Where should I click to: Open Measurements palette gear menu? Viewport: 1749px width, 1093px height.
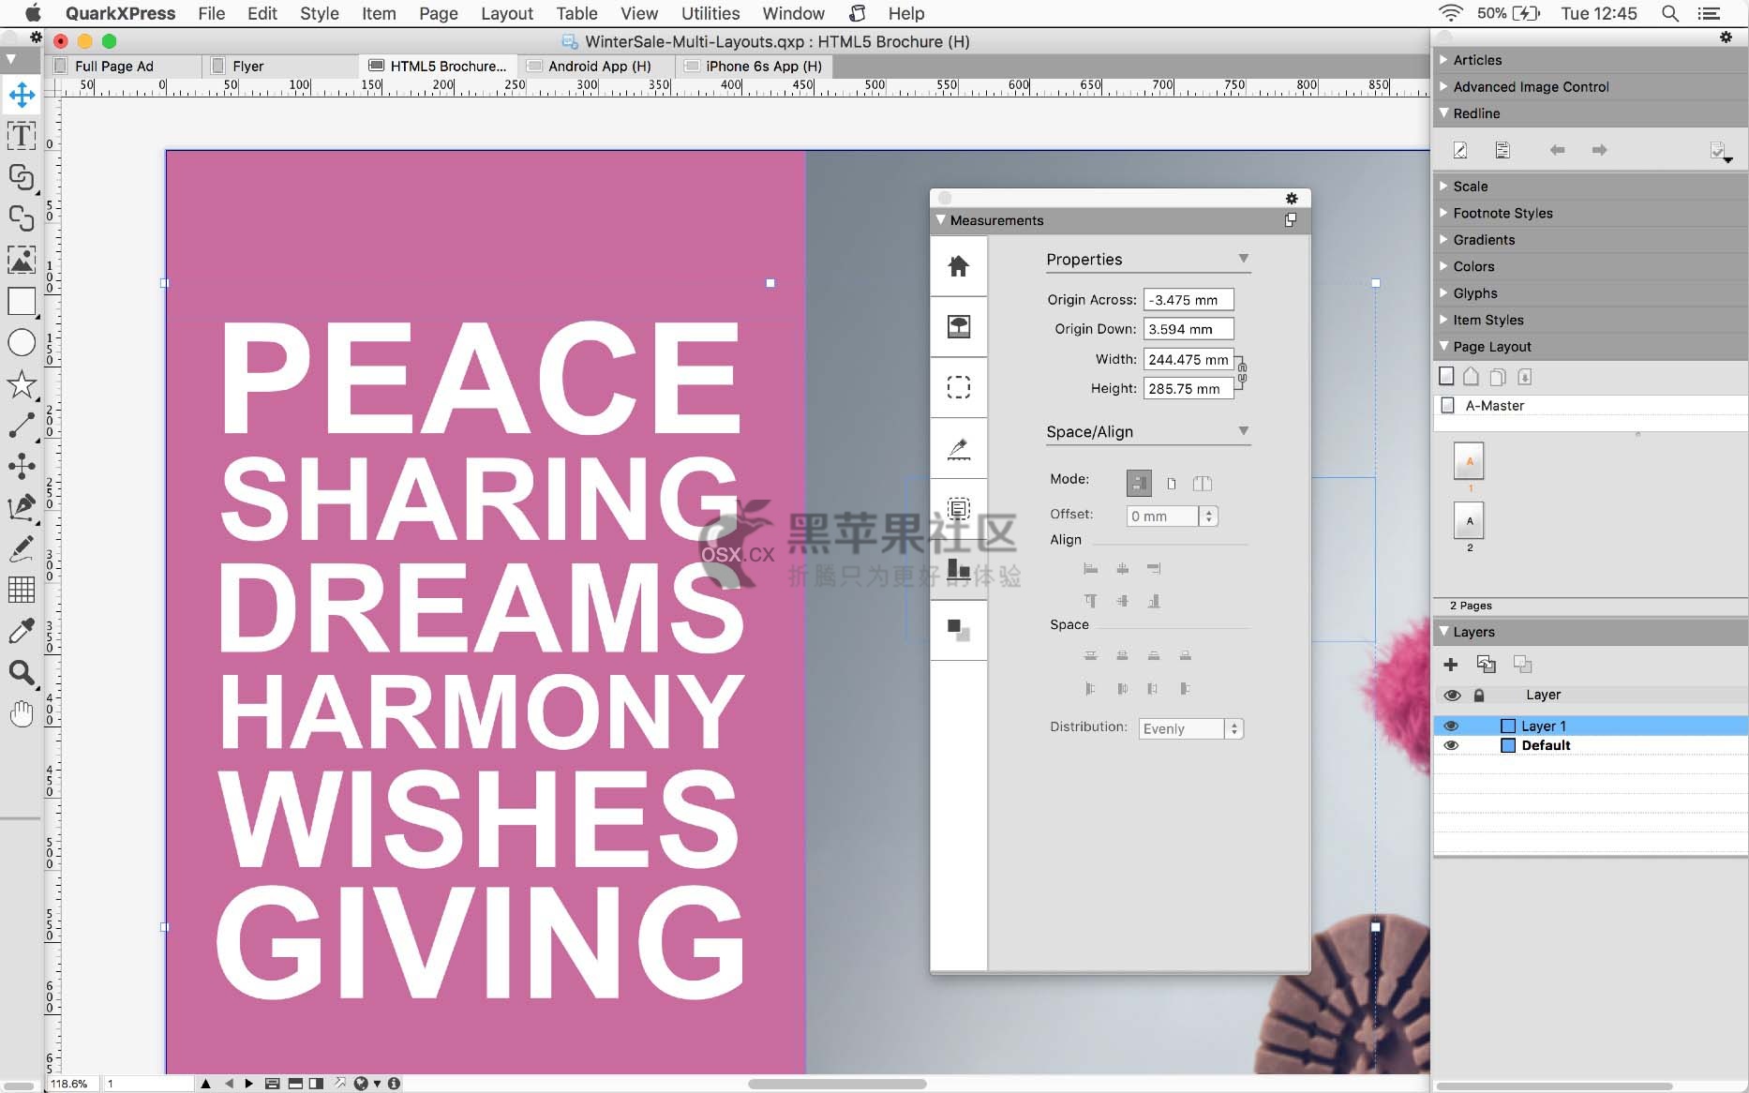pyautogui.click(x=1292, y=198)
